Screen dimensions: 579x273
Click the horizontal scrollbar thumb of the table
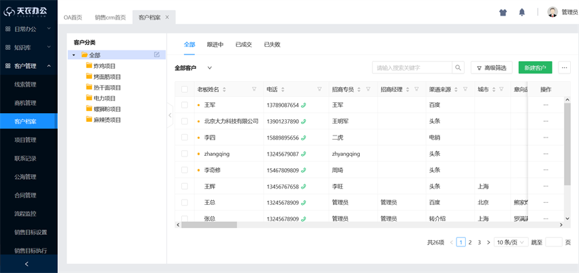coord(209,225)
